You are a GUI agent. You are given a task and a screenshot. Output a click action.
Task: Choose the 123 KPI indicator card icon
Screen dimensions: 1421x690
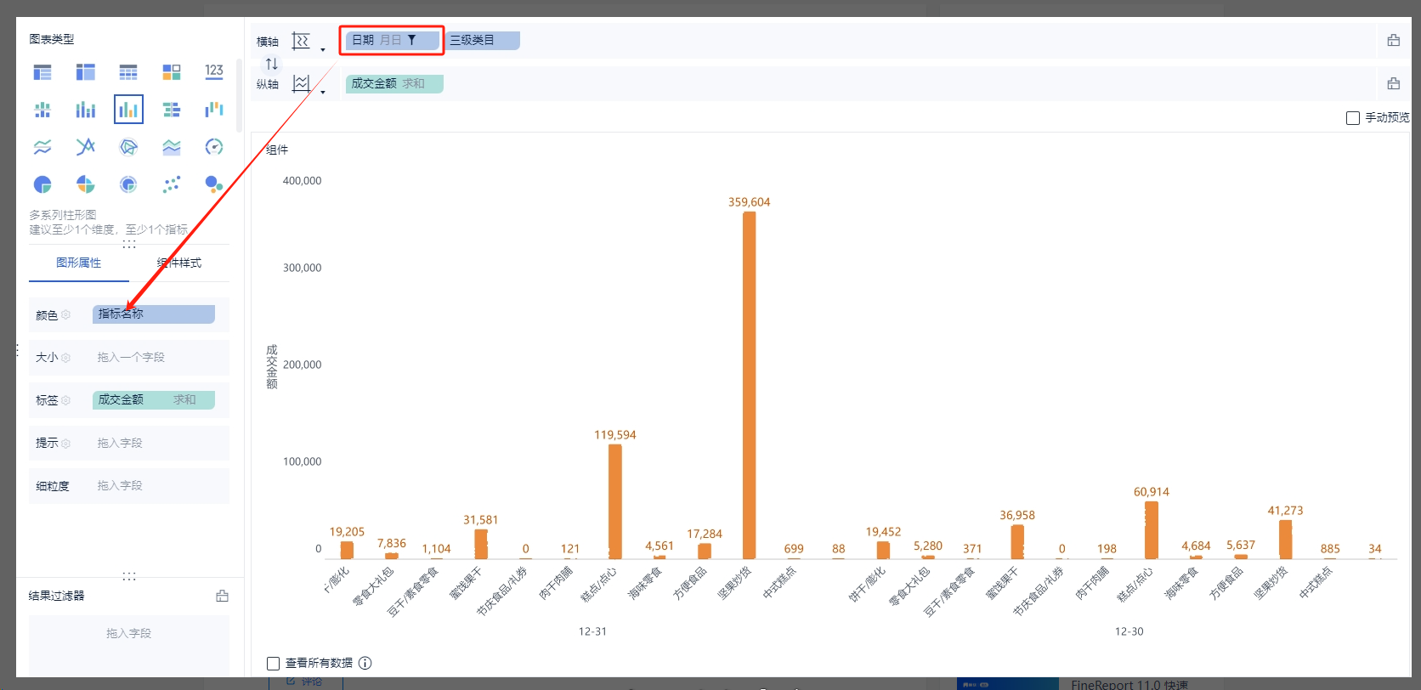pos(214,72)
